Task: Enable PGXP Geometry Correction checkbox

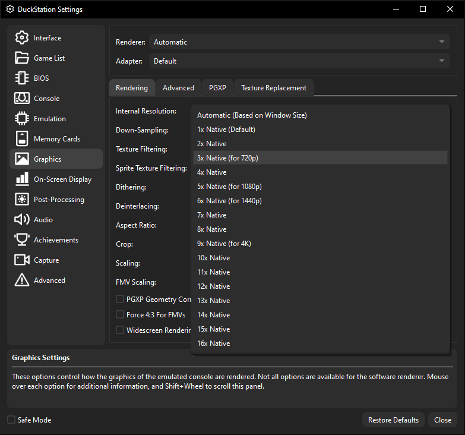Action: (120, 299)
